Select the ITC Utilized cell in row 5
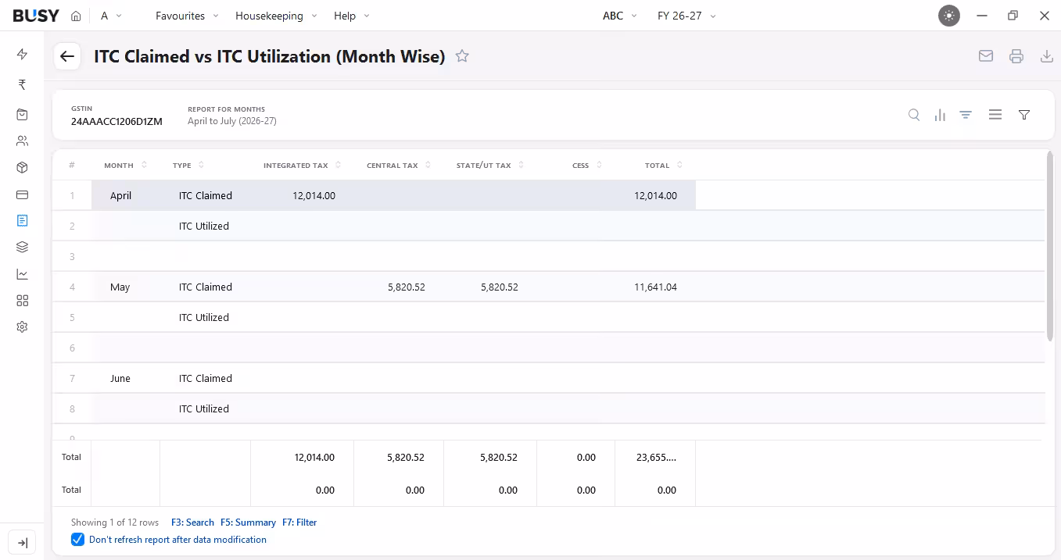 point(205,317)
